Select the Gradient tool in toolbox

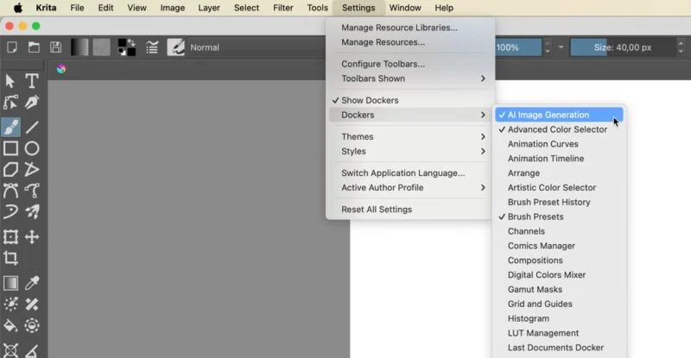(x=10, y=283)
